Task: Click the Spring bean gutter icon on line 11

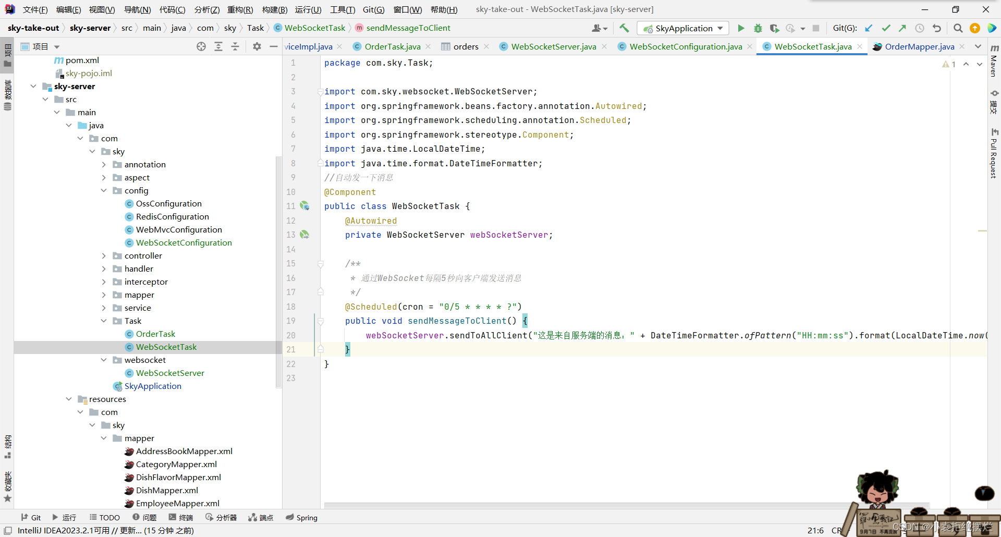Action: (305, 206)
